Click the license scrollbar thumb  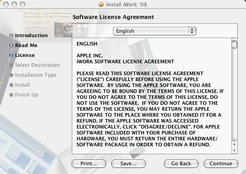point(234,44)
